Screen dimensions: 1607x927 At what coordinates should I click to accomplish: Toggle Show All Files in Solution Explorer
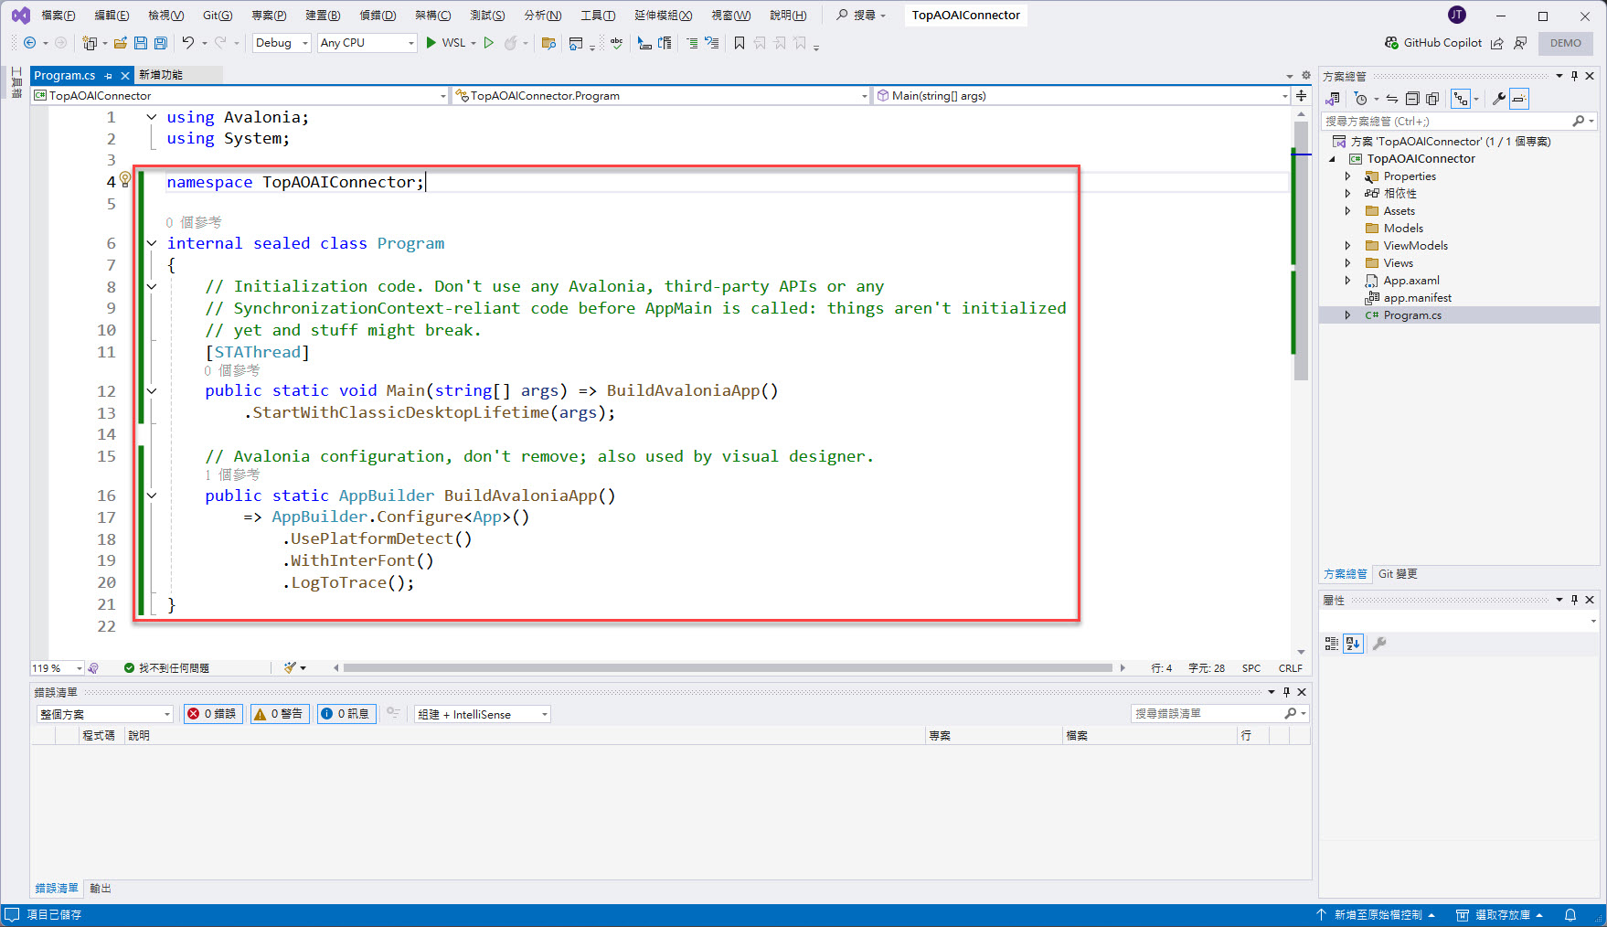point(1432,99)
